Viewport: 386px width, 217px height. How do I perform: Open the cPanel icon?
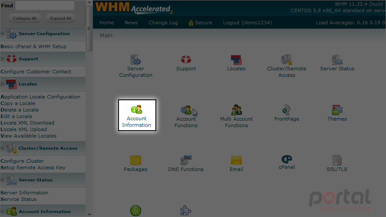pos(287,159)
